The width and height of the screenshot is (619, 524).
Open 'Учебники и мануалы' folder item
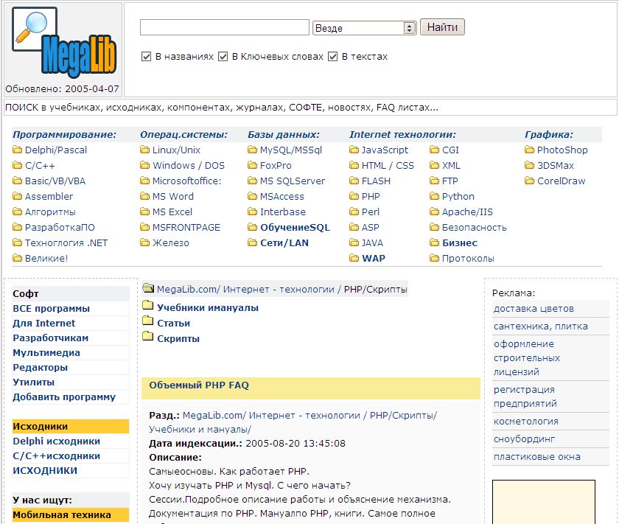[208, 308]
